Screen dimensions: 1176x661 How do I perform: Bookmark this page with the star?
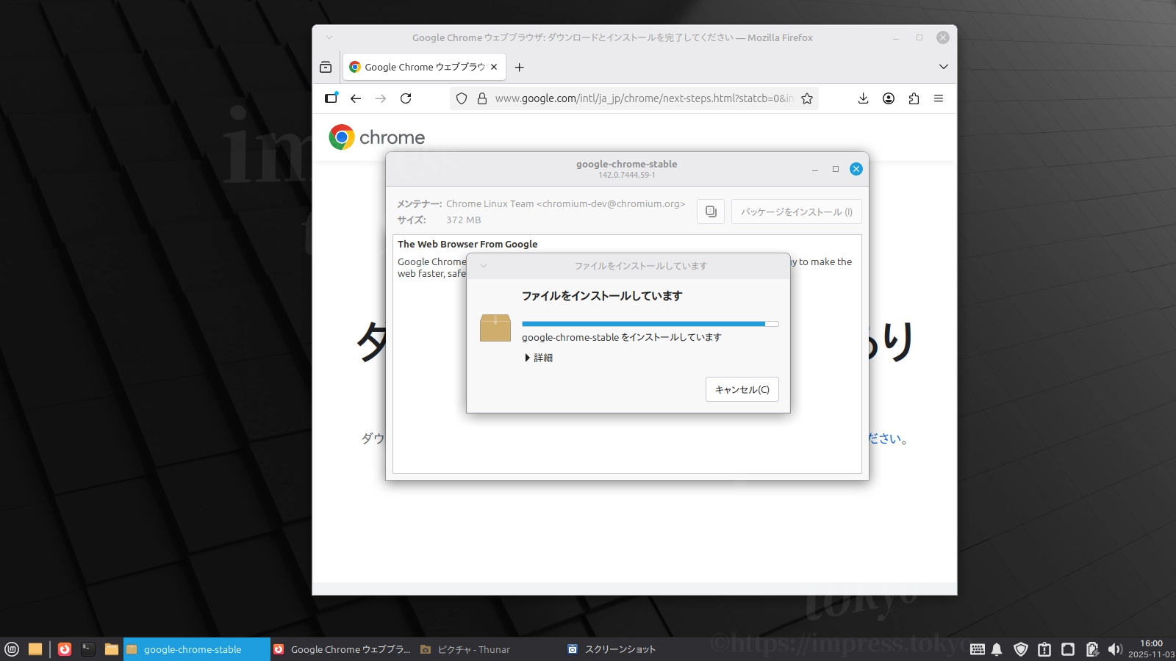[807, 98]
